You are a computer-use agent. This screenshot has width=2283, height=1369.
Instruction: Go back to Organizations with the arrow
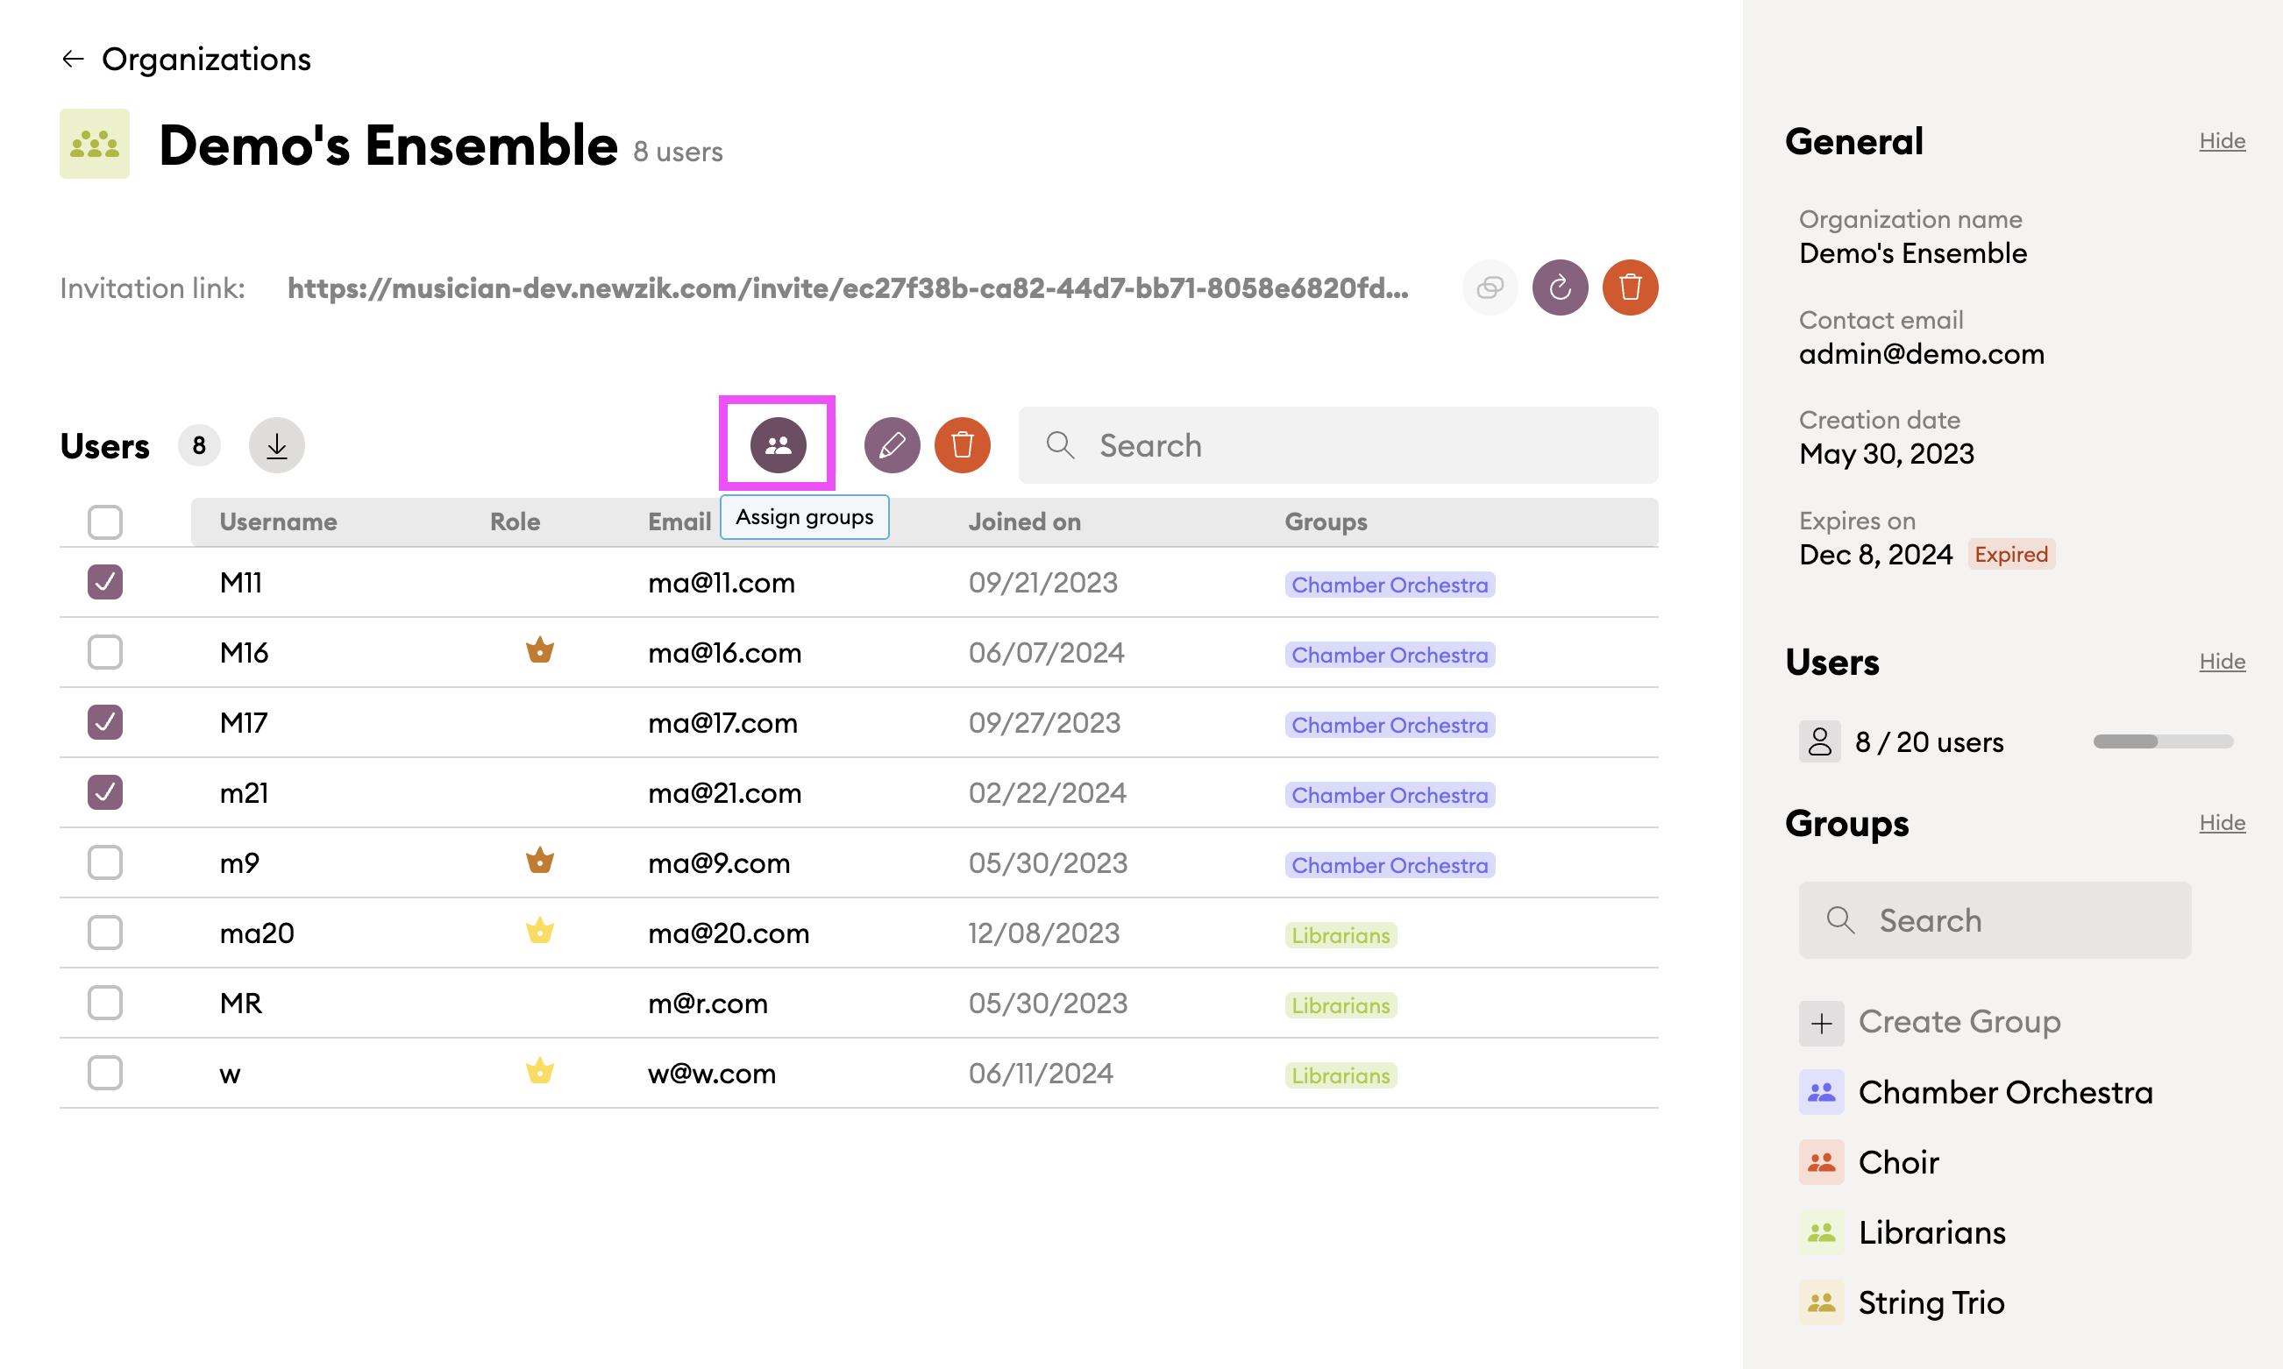[74, 59]
